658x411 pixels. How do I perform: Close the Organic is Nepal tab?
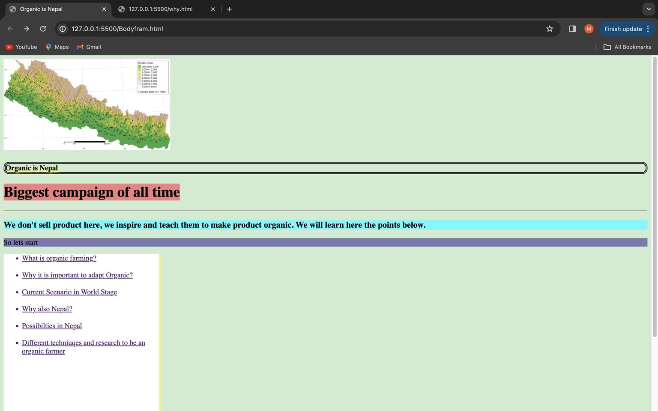(104, 9)
